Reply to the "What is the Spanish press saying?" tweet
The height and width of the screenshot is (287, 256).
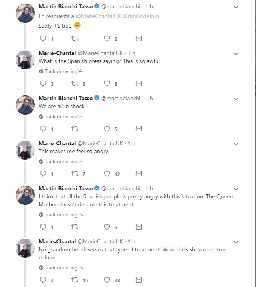pos(44,84)
